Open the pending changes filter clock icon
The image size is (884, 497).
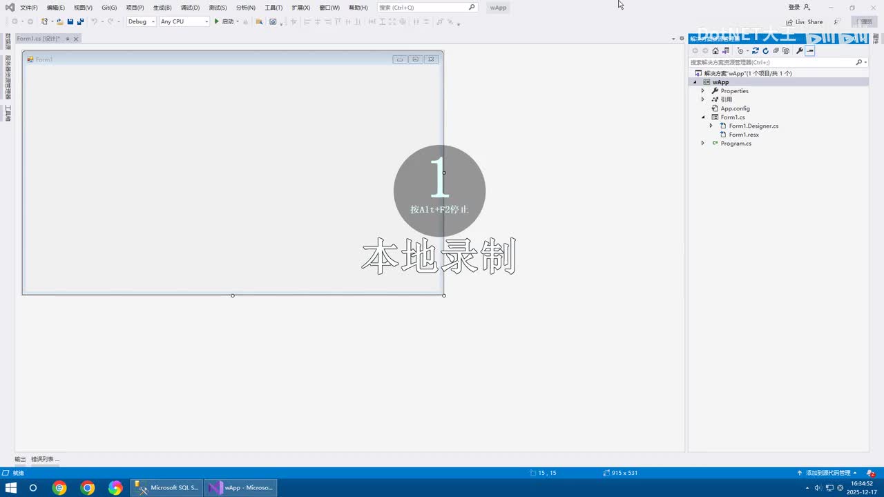pyautogui.click(x=740, y=50)
